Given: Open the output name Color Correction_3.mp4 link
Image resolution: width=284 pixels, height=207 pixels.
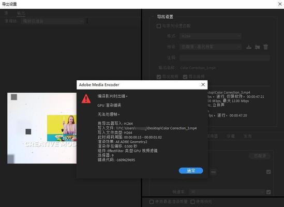Looking at the screenshot, I should click(198, 68).
